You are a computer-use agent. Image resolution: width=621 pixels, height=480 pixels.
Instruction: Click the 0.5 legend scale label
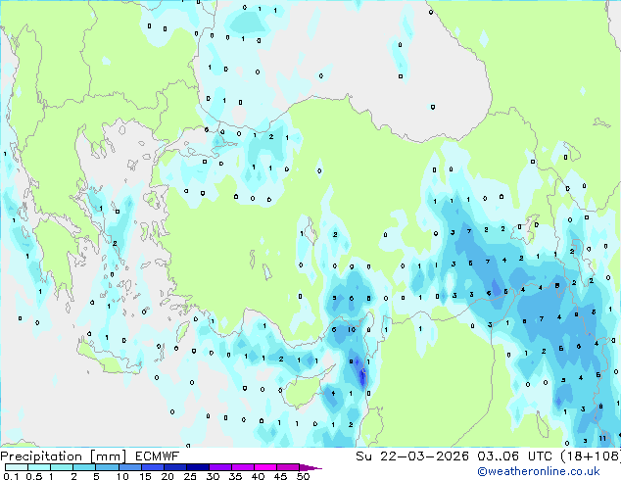pyautogui.click(x=34, y=476)
